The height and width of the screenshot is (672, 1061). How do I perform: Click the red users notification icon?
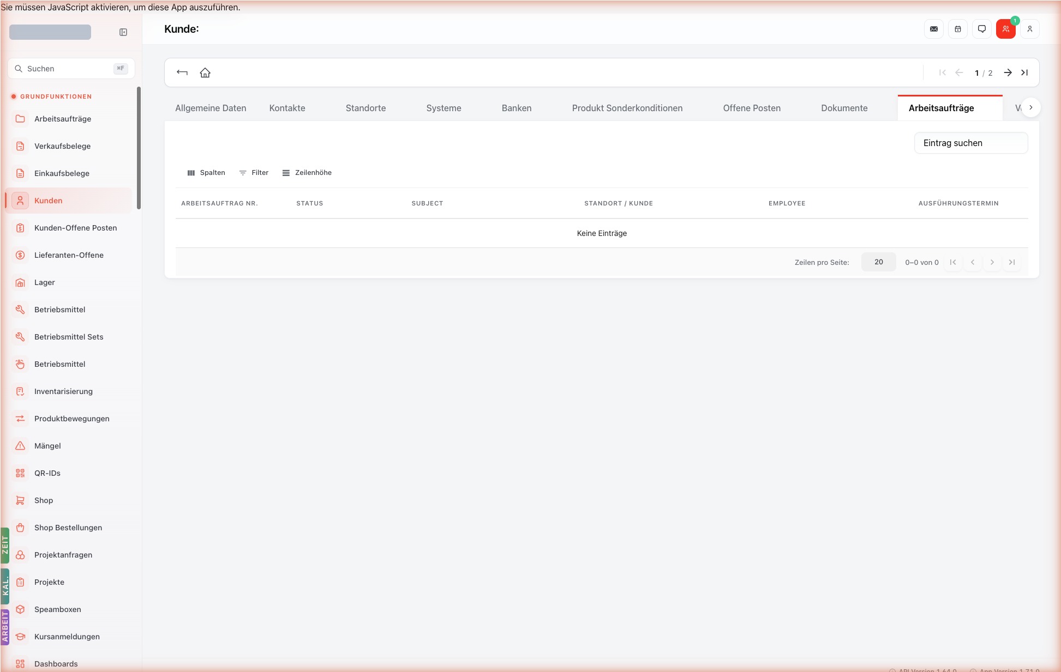pos(1006,29)
